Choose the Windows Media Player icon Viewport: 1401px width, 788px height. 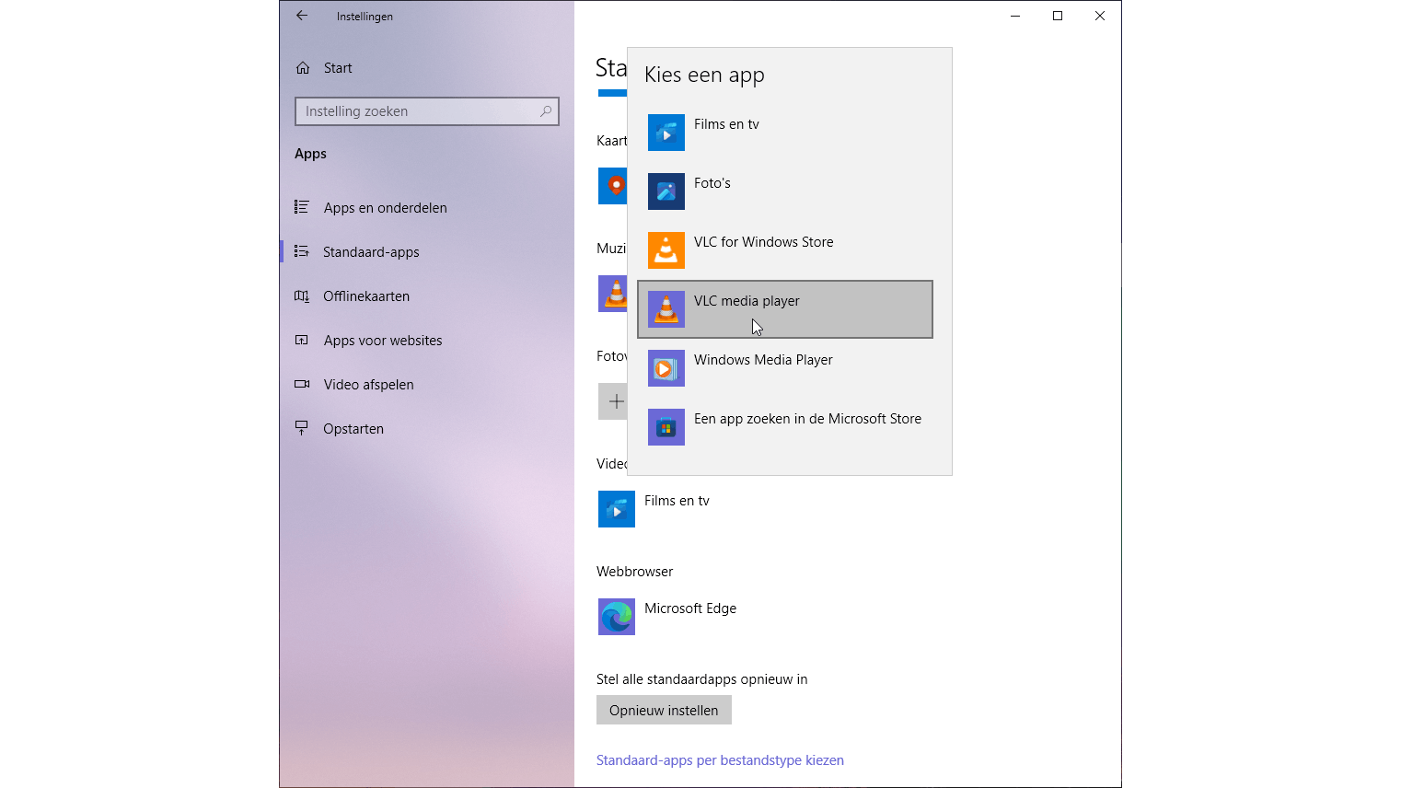coord(666,368)
